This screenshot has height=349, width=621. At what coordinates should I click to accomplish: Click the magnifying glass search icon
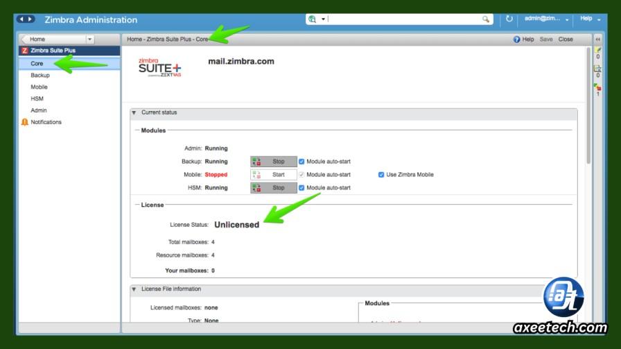click(486, 19)
